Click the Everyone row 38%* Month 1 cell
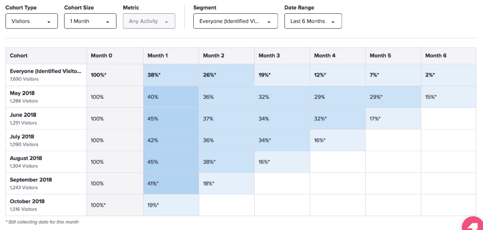 point(171,75)
